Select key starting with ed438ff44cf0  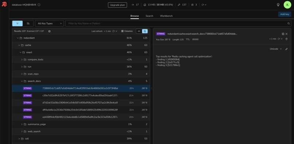click(x=81, y=117)
